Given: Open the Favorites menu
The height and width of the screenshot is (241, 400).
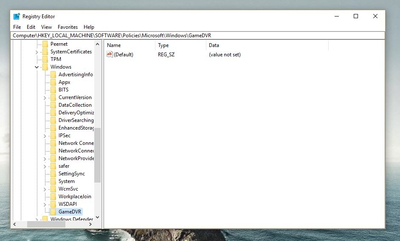Looking at the screenshot, I should coord(68,27).
